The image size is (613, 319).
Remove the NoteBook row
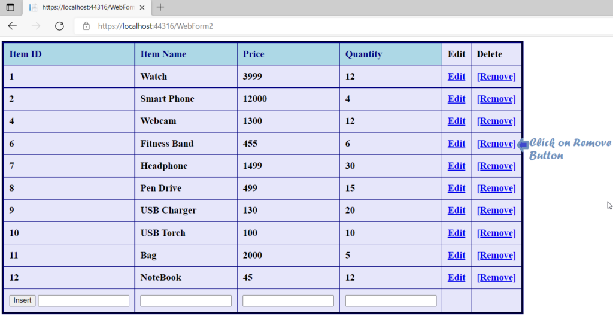[x=496, y=278]
